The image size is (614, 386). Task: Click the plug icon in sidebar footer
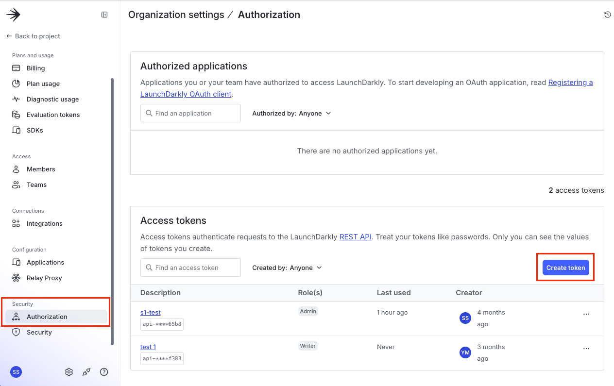coord(86,372)
